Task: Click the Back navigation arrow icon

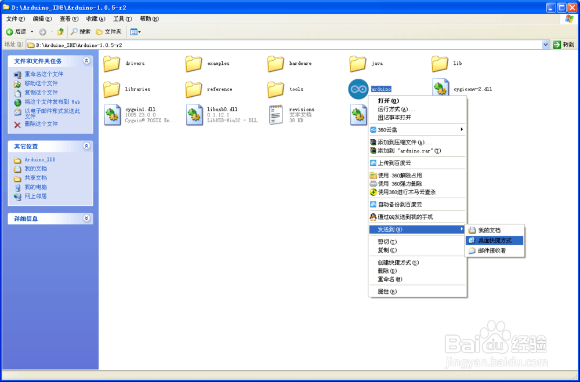Action: pos(10,32)
